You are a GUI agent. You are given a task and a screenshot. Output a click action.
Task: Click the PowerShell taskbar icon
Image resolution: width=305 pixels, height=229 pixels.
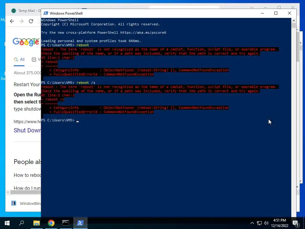pos(80,223)
